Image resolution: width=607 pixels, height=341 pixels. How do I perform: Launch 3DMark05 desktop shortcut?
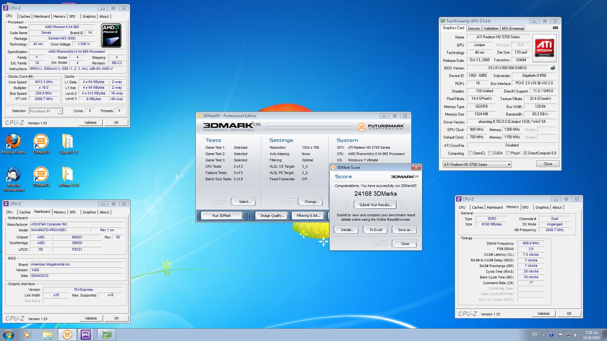[x=41, y=177]
